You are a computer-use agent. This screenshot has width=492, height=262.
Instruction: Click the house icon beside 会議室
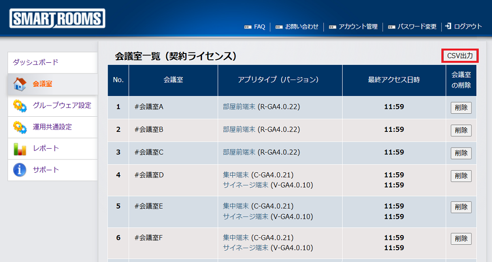pyautogui.click(x=20, y=84)
